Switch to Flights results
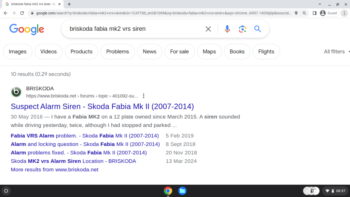The width and height of the screenshot is (350, 197). pyautogui.click(x=266, y=51)
